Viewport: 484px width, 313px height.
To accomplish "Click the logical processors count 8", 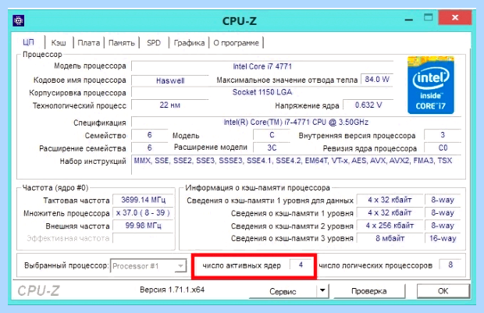I will (450, 265).
